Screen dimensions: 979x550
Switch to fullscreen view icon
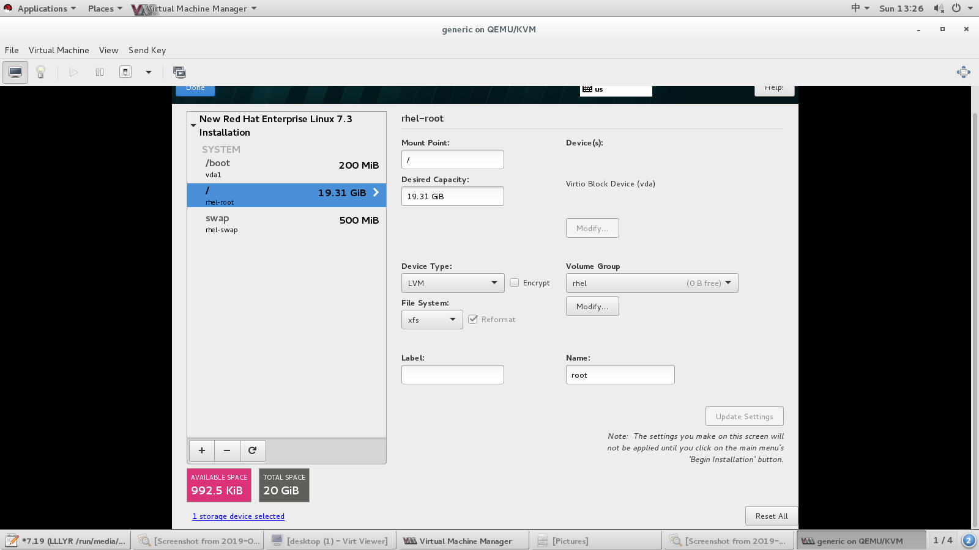click(963, 72)
